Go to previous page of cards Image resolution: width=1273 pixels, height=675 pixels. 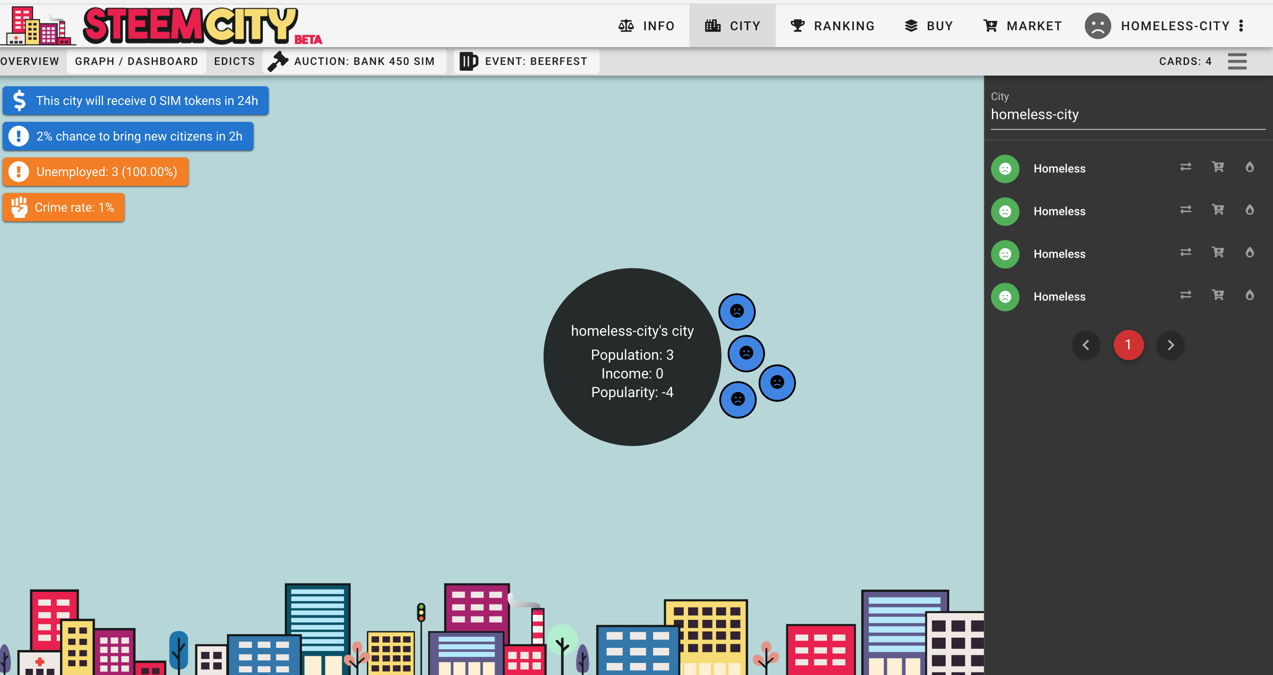tap(1086, 345)
